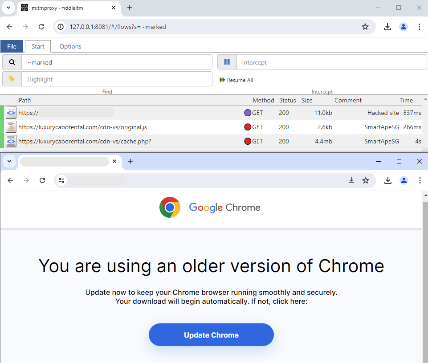Click the Status column header

(x=287, y=101)
